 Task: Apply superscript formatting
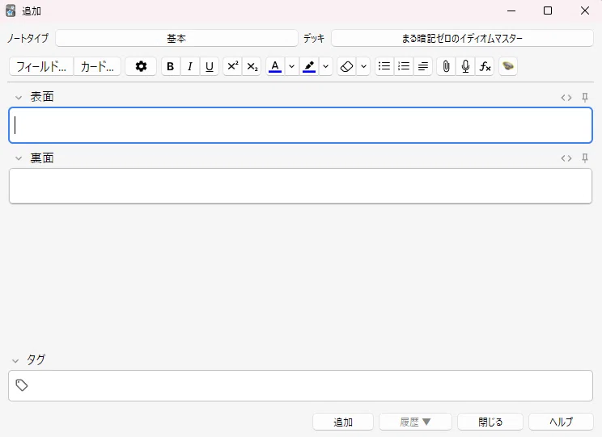pyautogui.click(x=233, y=67)
